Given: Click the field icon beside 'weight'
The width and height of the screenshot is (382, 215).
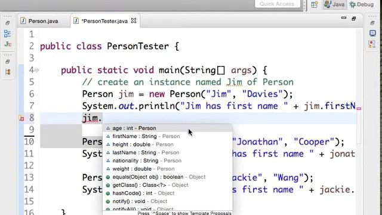Looking at the screenshot, I should point(108,168).
